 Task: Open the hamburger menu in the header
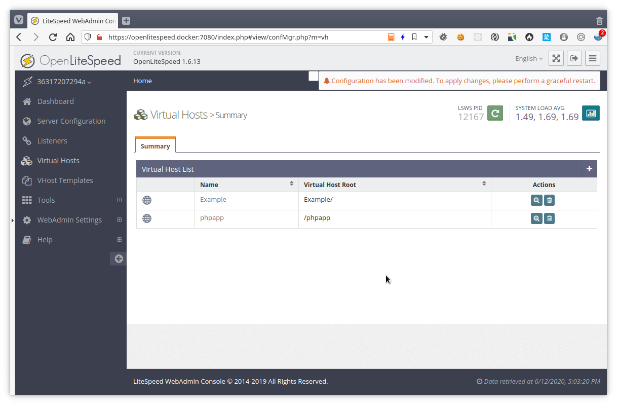click(x=592, y=58)
